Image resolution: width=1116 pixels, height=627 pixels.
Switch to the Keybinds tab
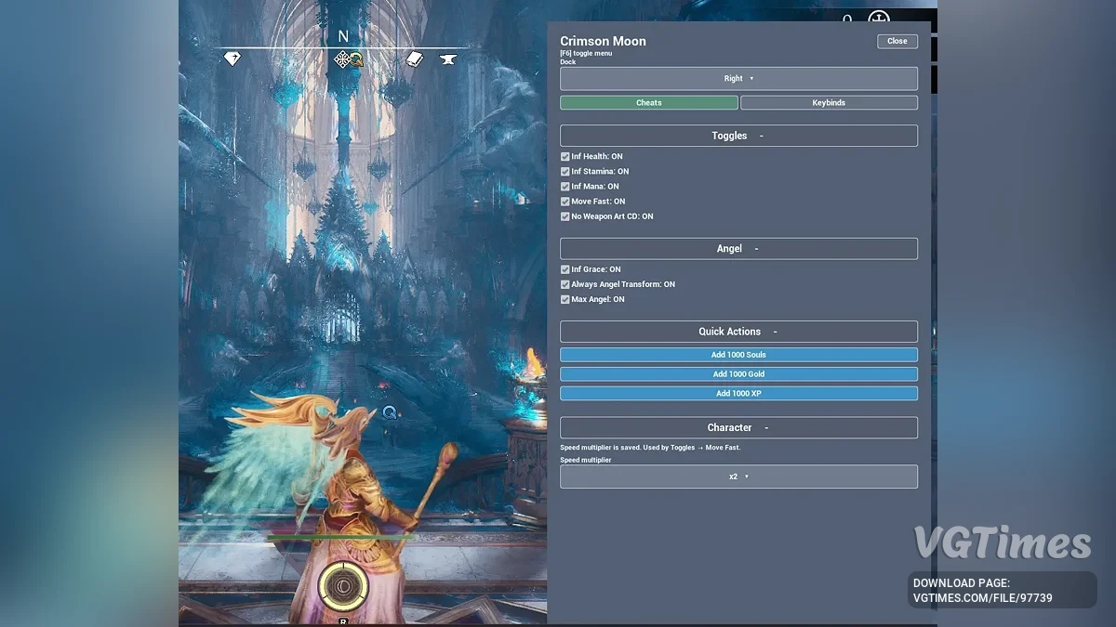pyautogui.click(x=829, y=103)
